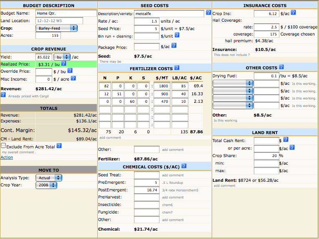This screenshot has width=319, height=239.
Task: Click add comment beside fertilizer Other field
Action: 173,150
